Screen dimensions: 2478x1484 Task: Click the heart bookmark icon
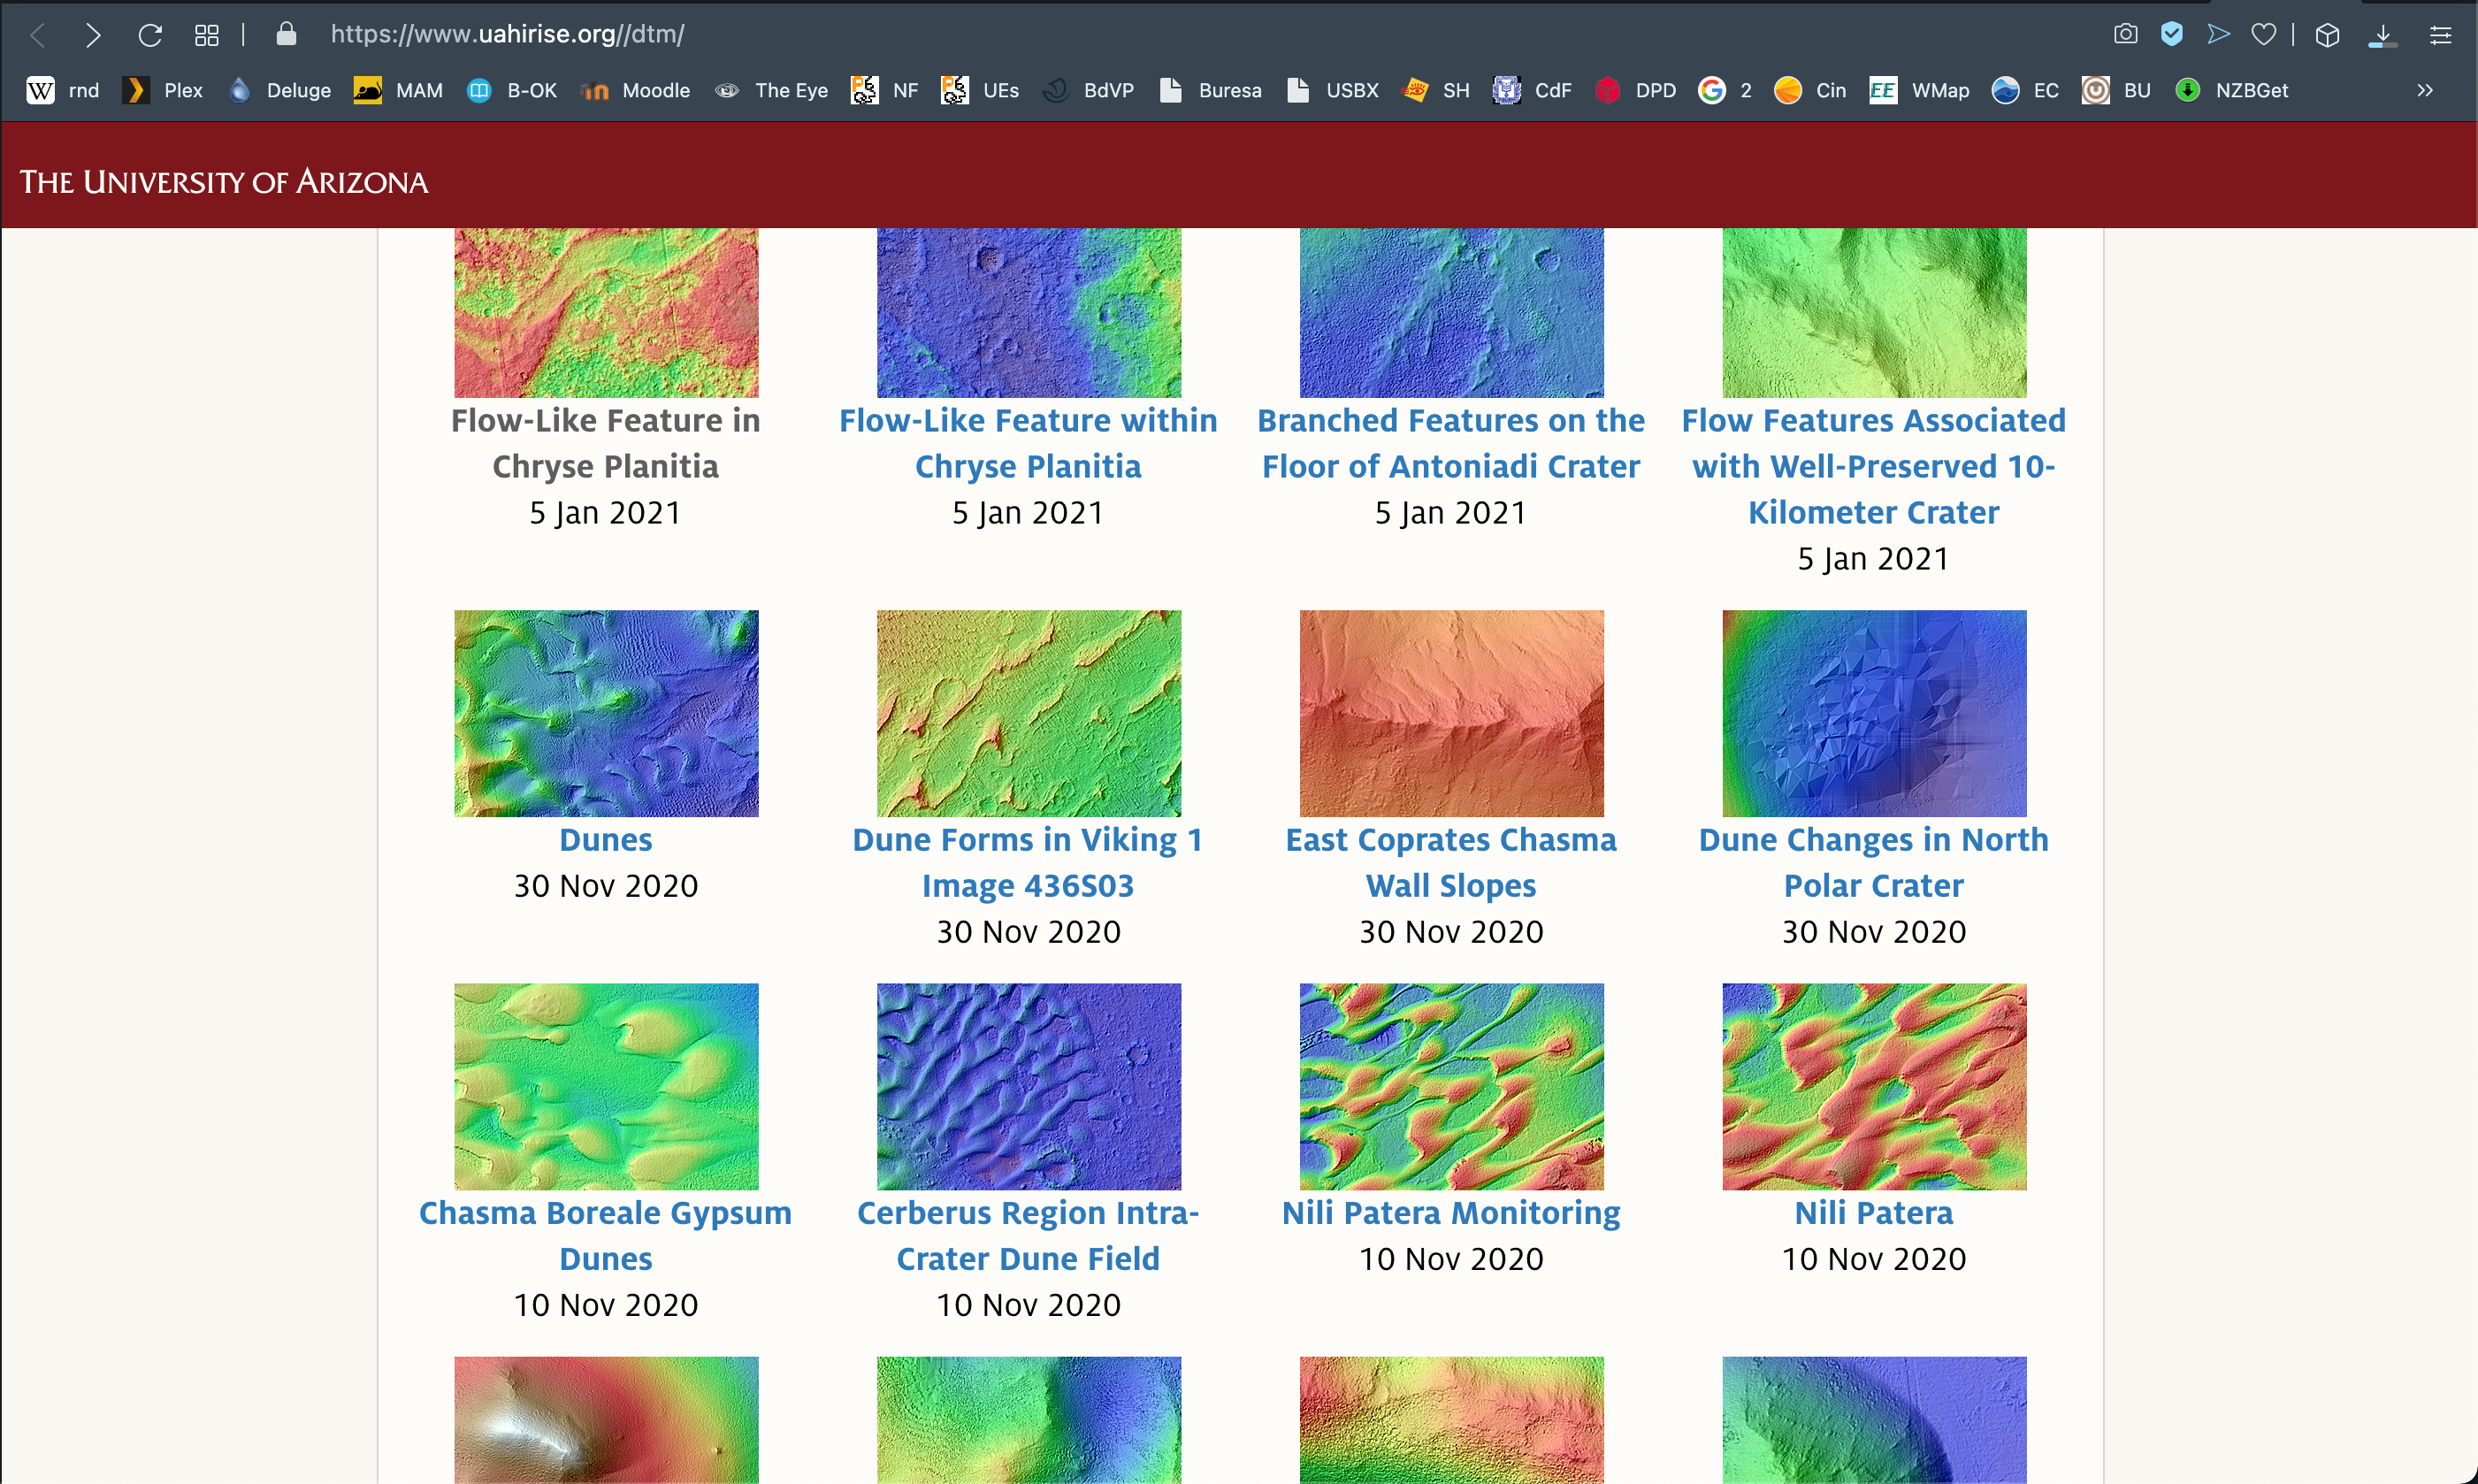click(2263, 35)
